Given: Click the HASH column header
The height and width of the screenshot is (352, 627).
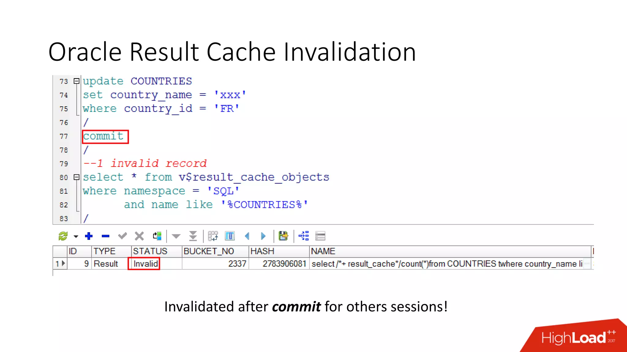Looking at the screenshot, I should 279,251.
